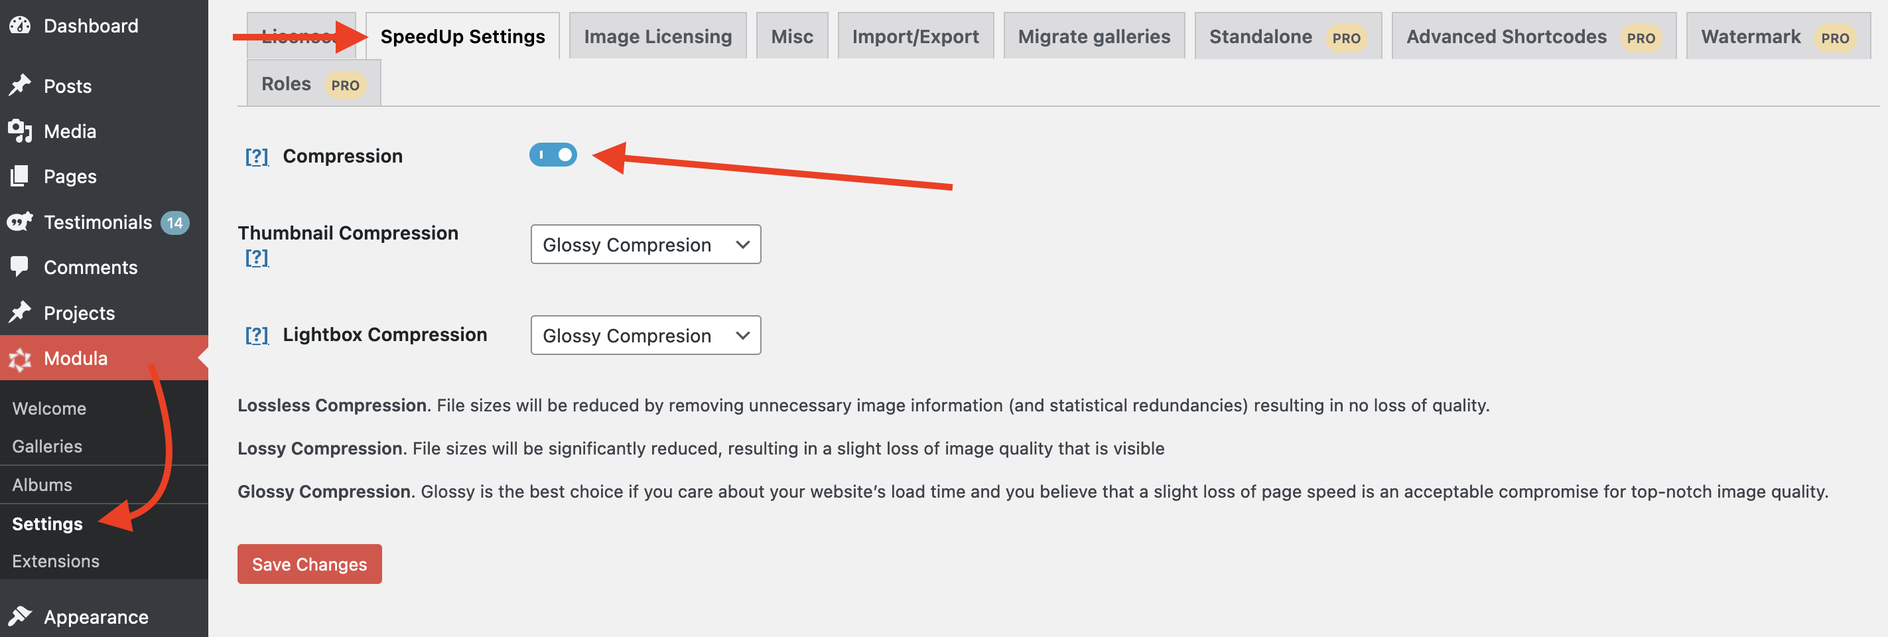Click the Testimonials icon
Image resolution: width=1888 pixels, height=637 pixels.
coord(20,222)
